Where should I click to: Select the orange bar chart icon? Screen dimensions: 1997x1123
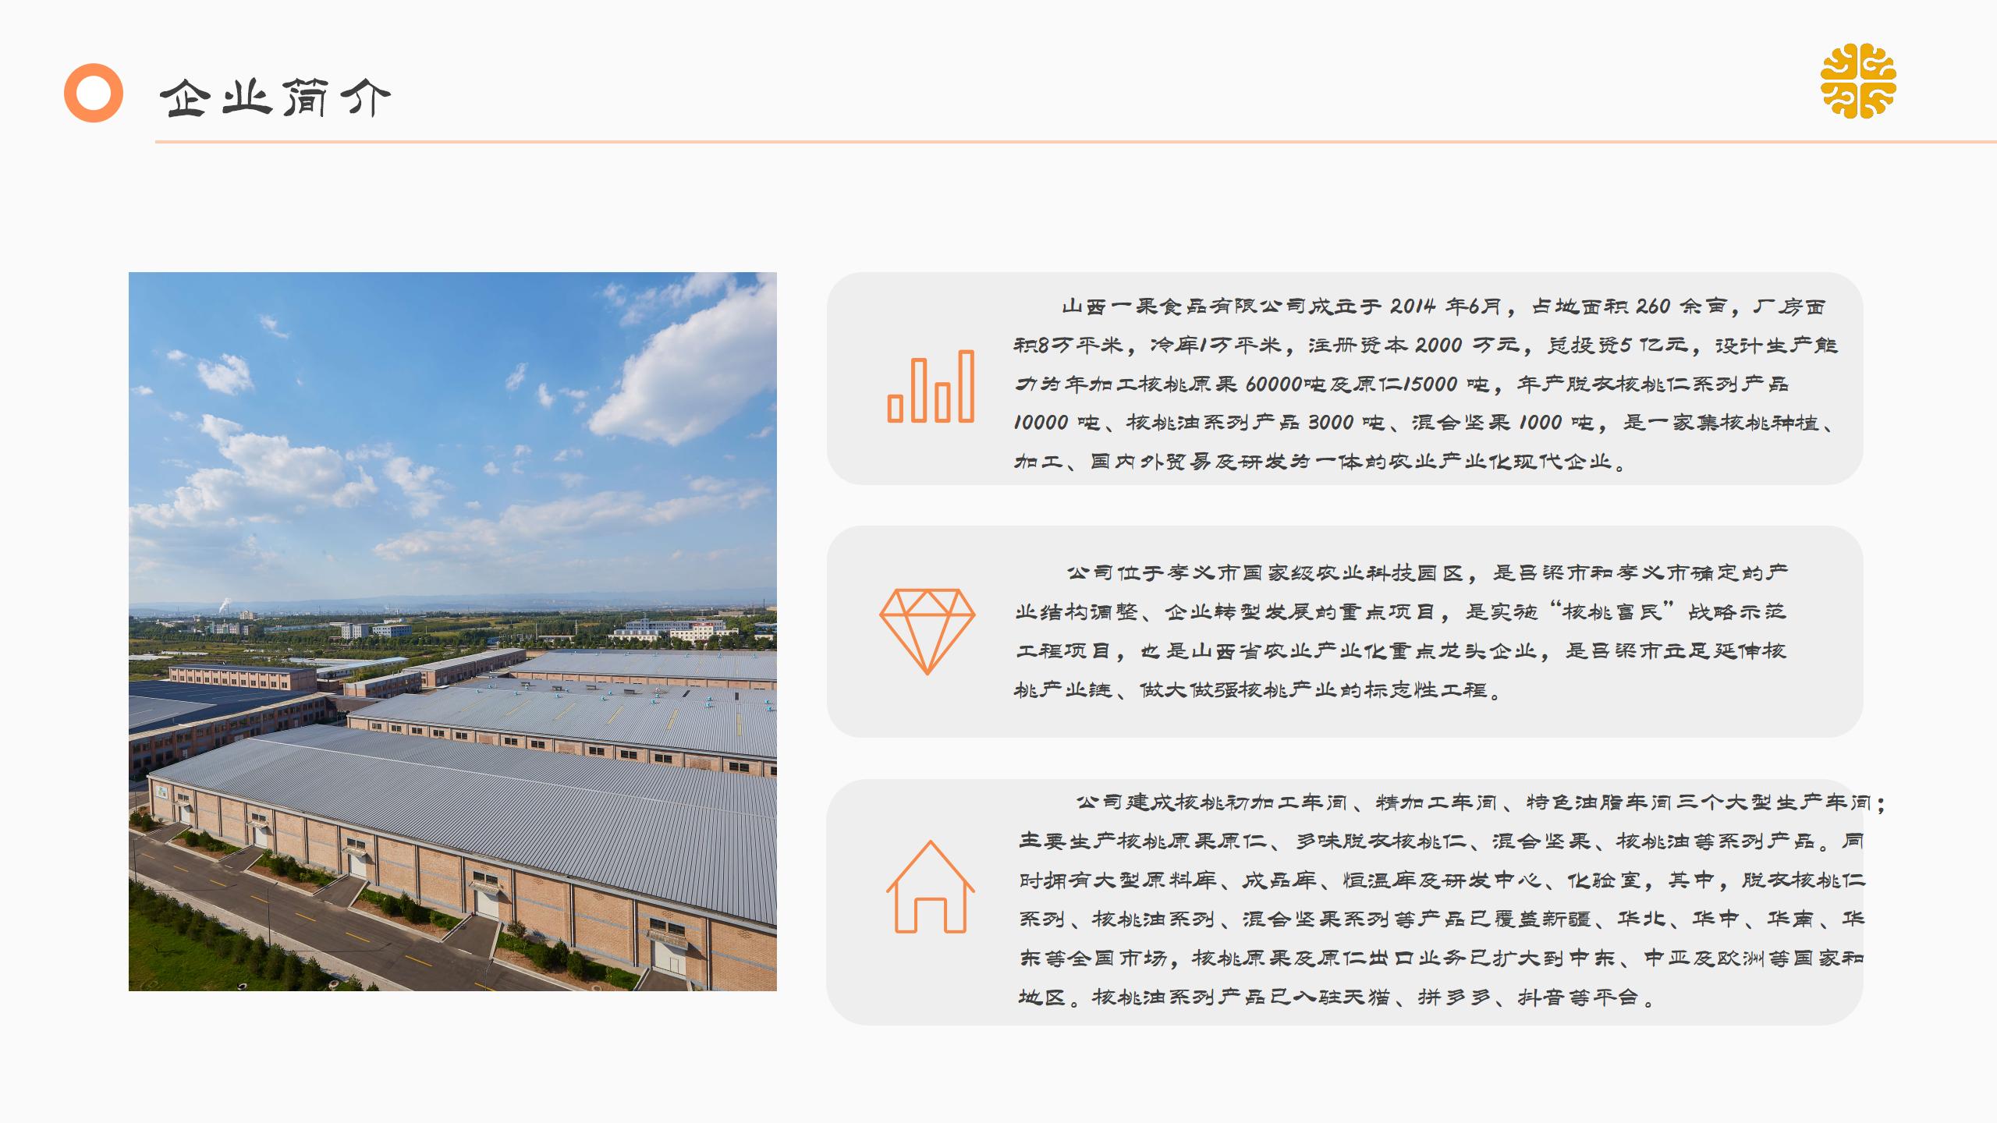coord(931,386)
